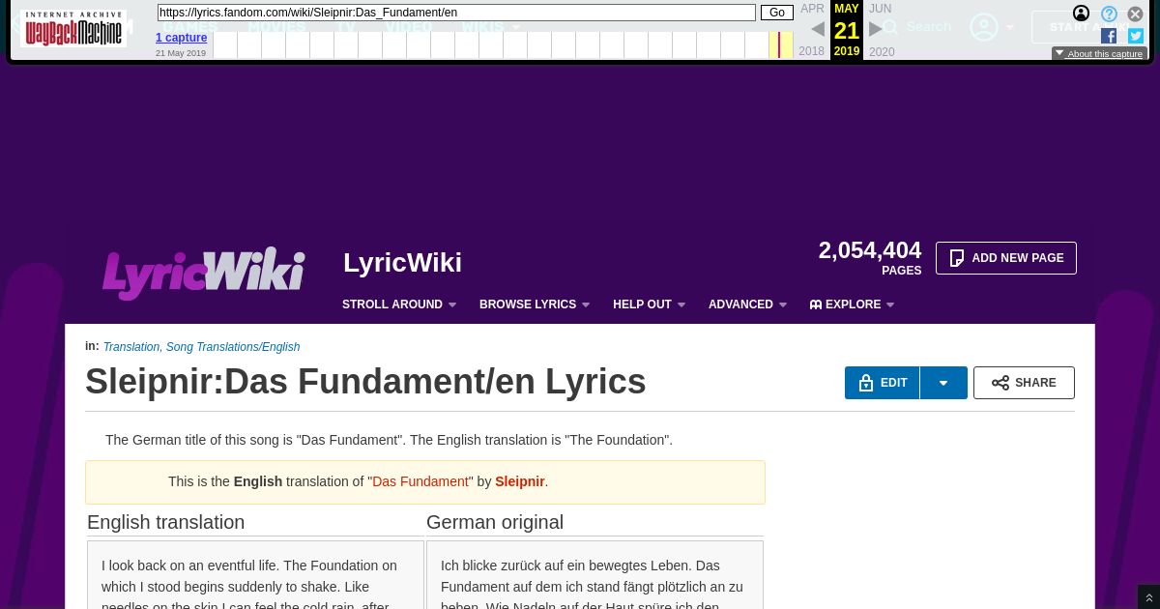Expand the Advanced menu
The height and width of the screenshot is (609, 1160).
pyautogui.click(x=748, y=304)
